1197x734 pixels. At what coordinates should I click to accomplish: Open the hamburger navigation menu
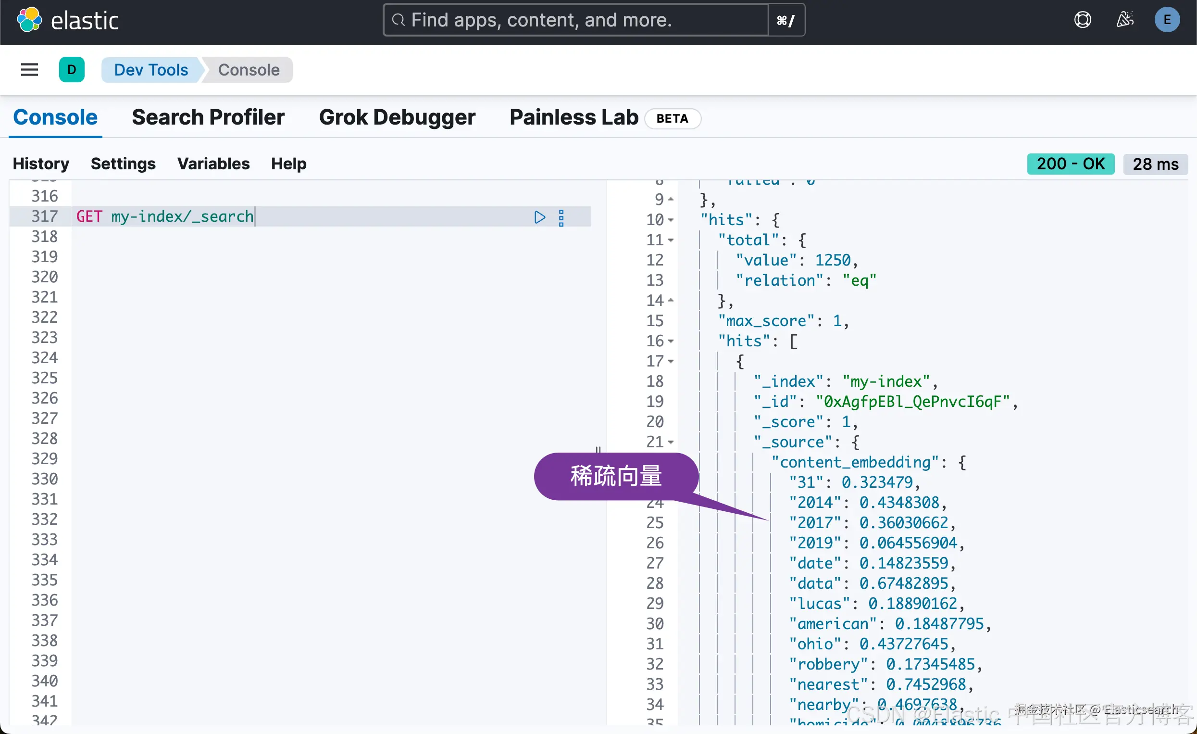29,70
